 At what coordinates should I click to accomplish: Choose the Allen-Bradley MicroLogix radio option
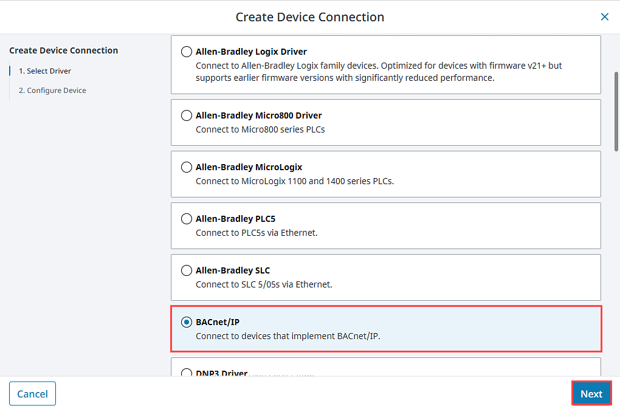click(186, 167)
